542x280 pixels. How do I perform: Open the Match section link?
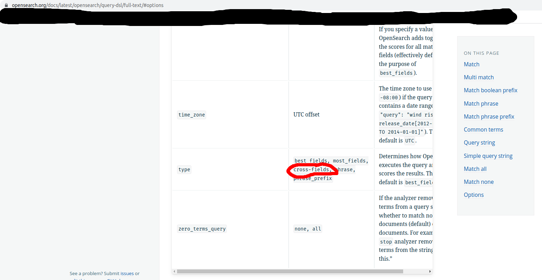(472, 64)
